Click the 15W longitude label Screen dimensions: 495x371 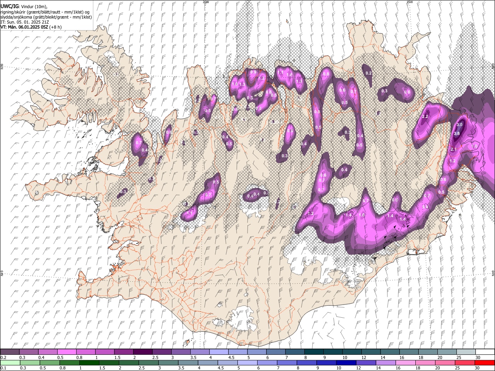[410, 2]
